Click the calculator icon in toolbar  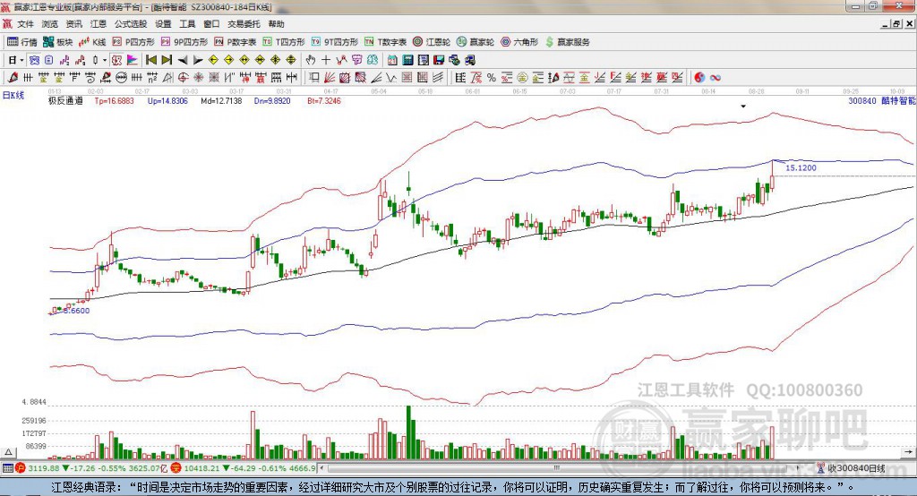click(x=407, y=60)
